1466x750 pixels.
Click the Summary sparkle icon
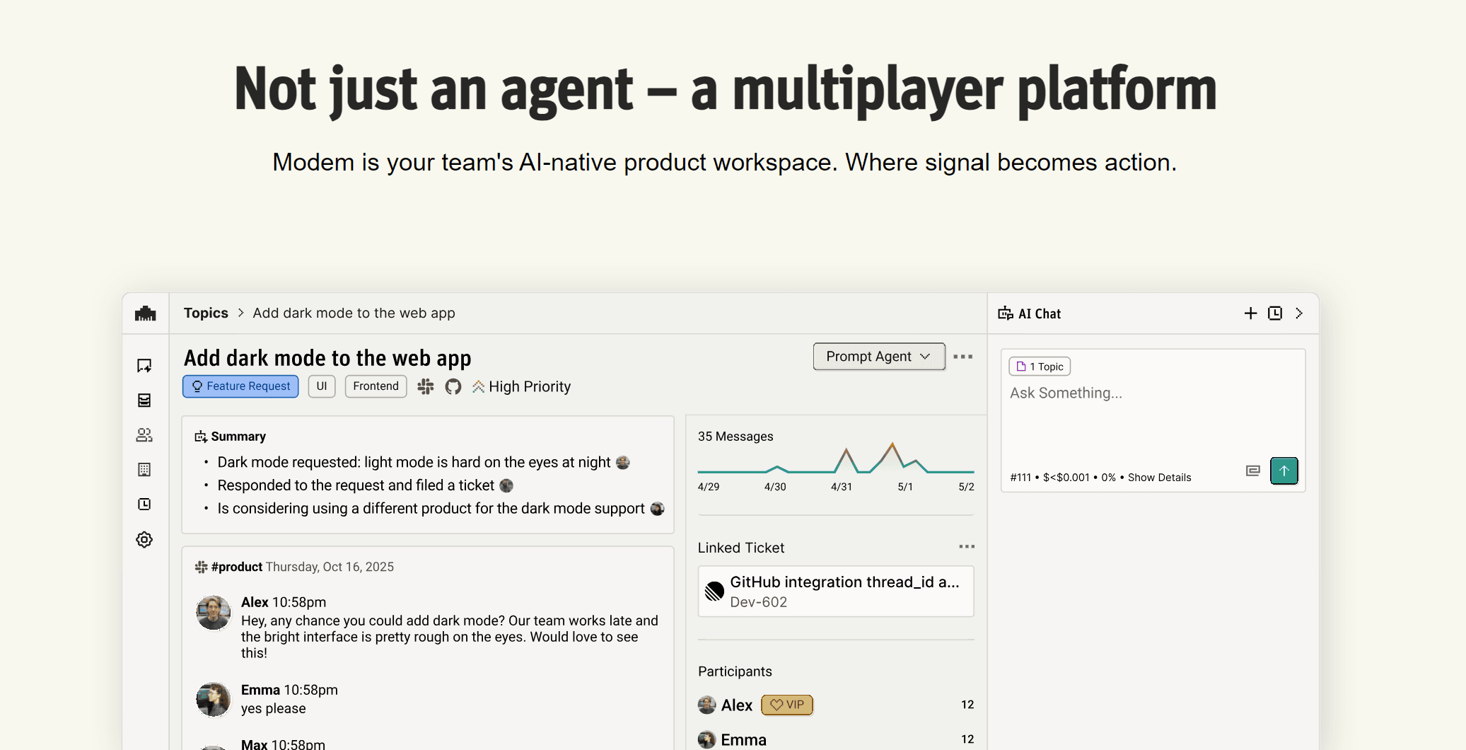(x=201, y=437)
